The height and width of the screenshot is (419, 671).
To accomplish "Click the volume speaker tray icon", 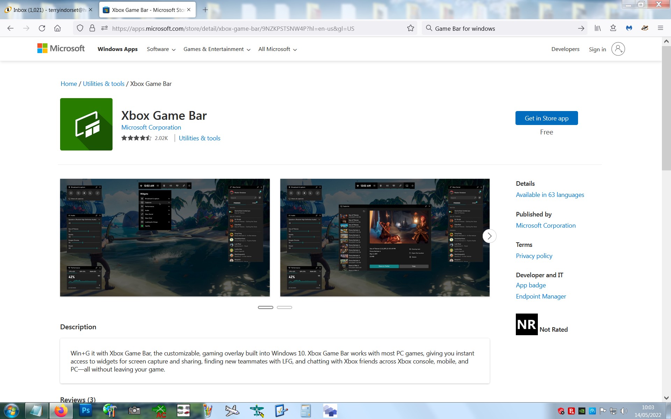I will coord(623,411).
